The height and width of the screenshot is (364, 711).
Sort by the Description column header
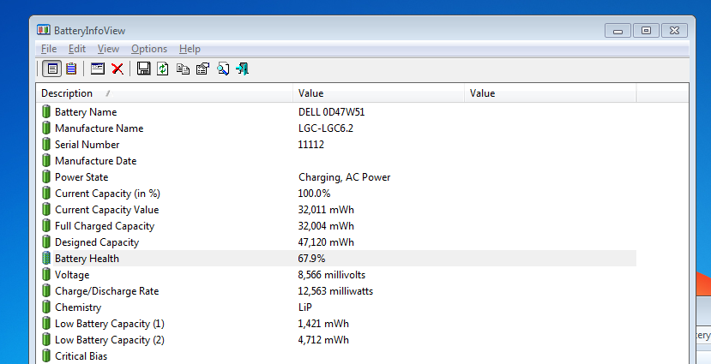165,93
